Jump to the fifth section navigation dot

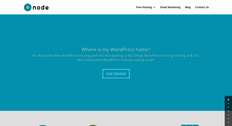pos(228,115)
